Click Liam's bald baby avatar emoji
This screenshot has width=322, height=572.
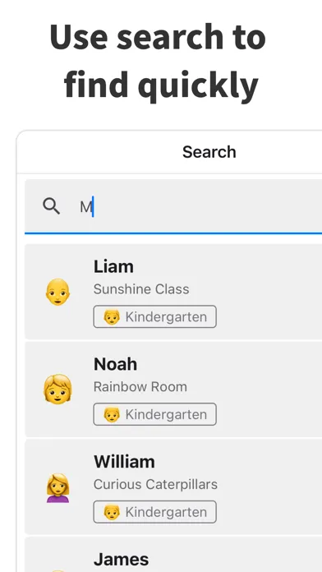coord(57,292)
